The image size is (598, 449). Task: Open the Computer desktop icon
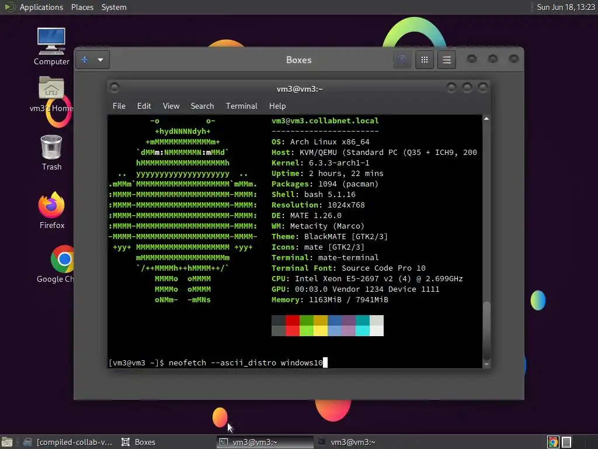(51, 46)
